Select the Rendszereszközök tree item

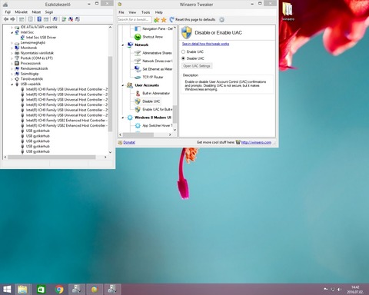34,68
